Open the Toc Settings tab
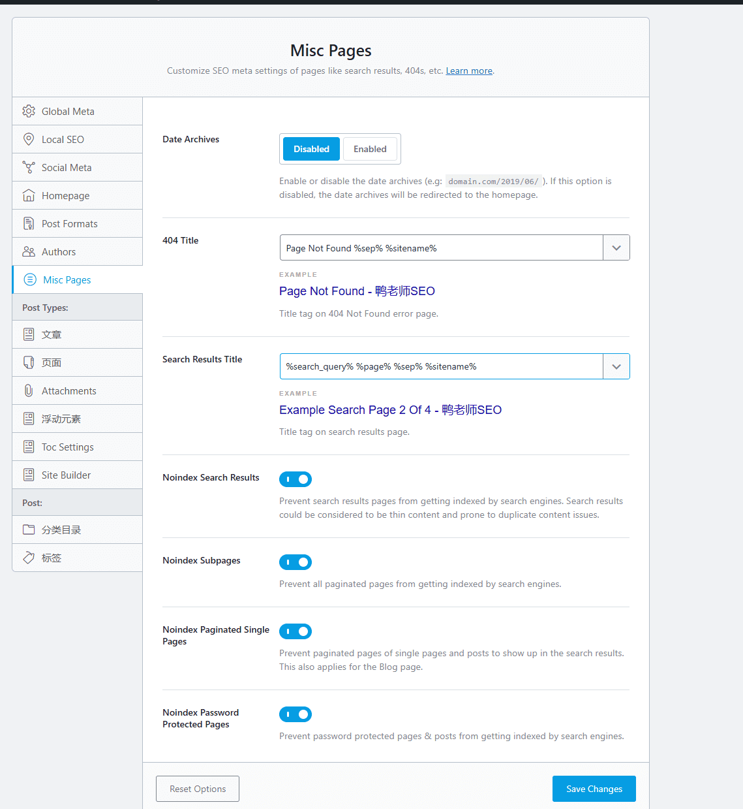 tap(78, 447)
